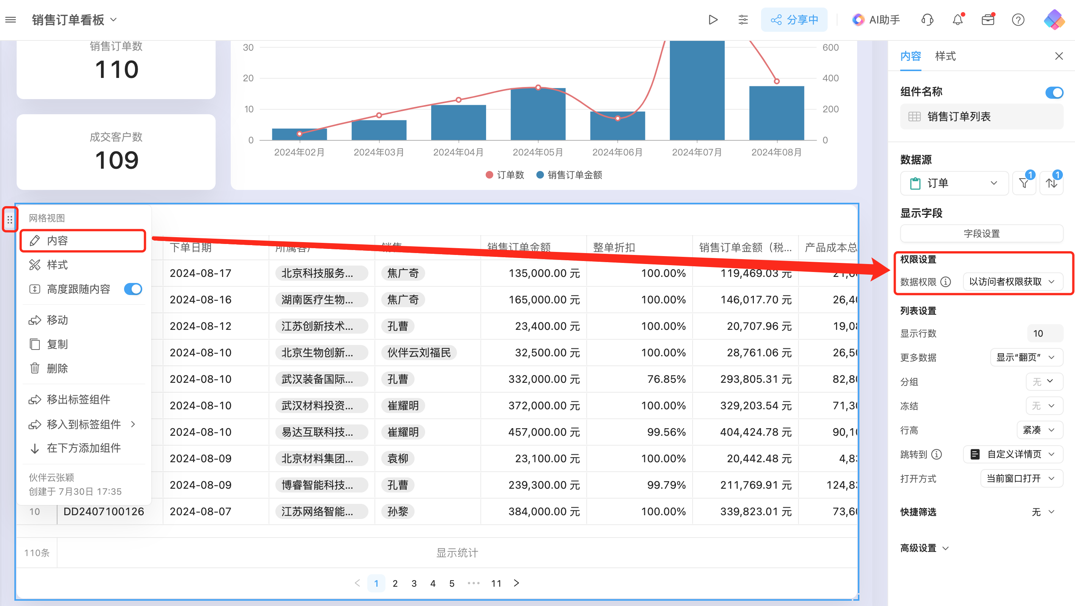Switch to the 内容 tab
The width and height of the screenshot is (1075, 606).
click(910, 56)
